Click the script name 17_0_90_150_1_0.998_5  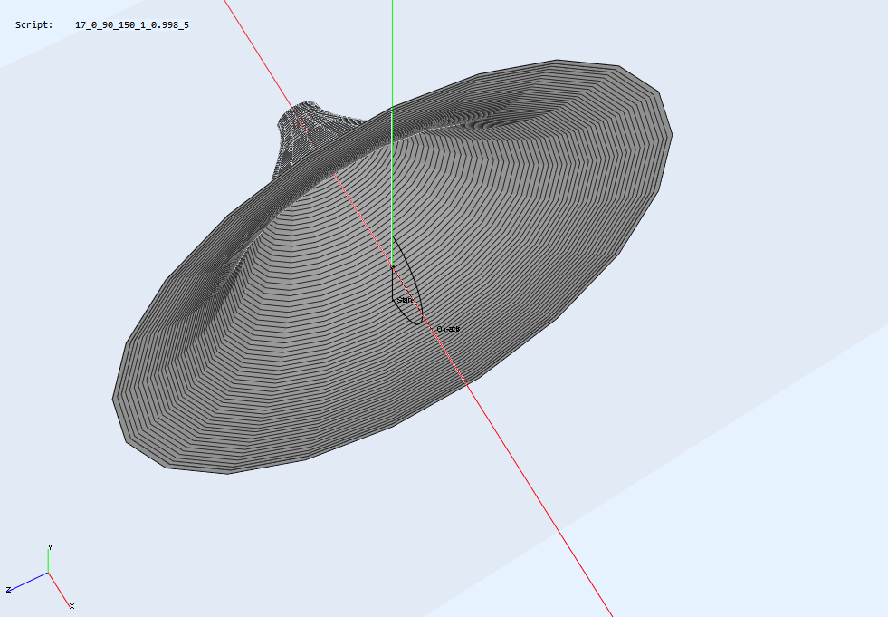(132, 25)
